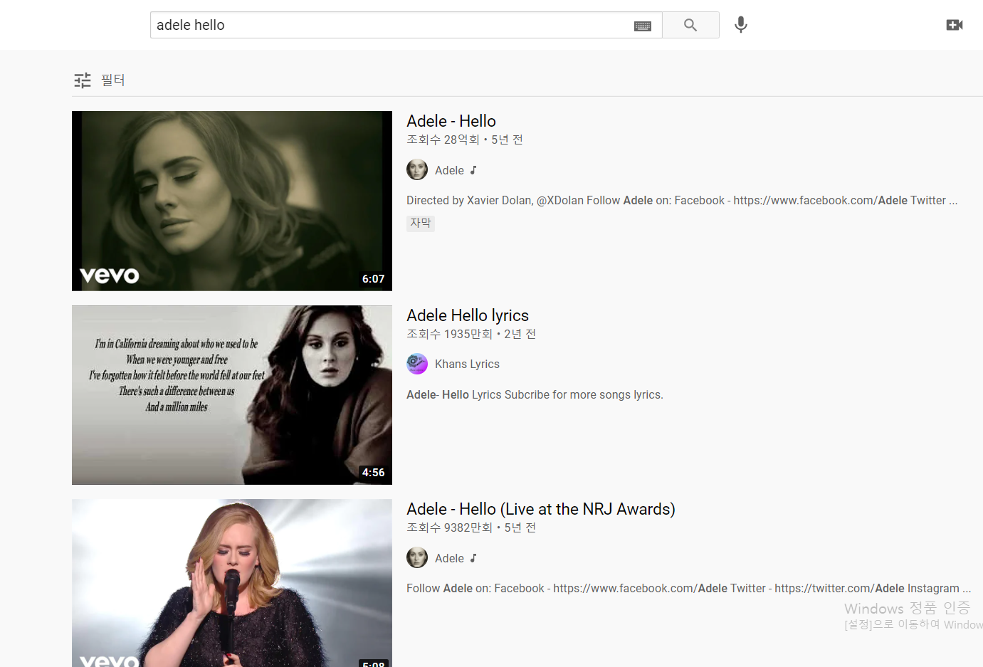This screenshot has width=983, height=667.
Task: Click the 'Adele - Hello' video title
Action: tap(451, 121)
